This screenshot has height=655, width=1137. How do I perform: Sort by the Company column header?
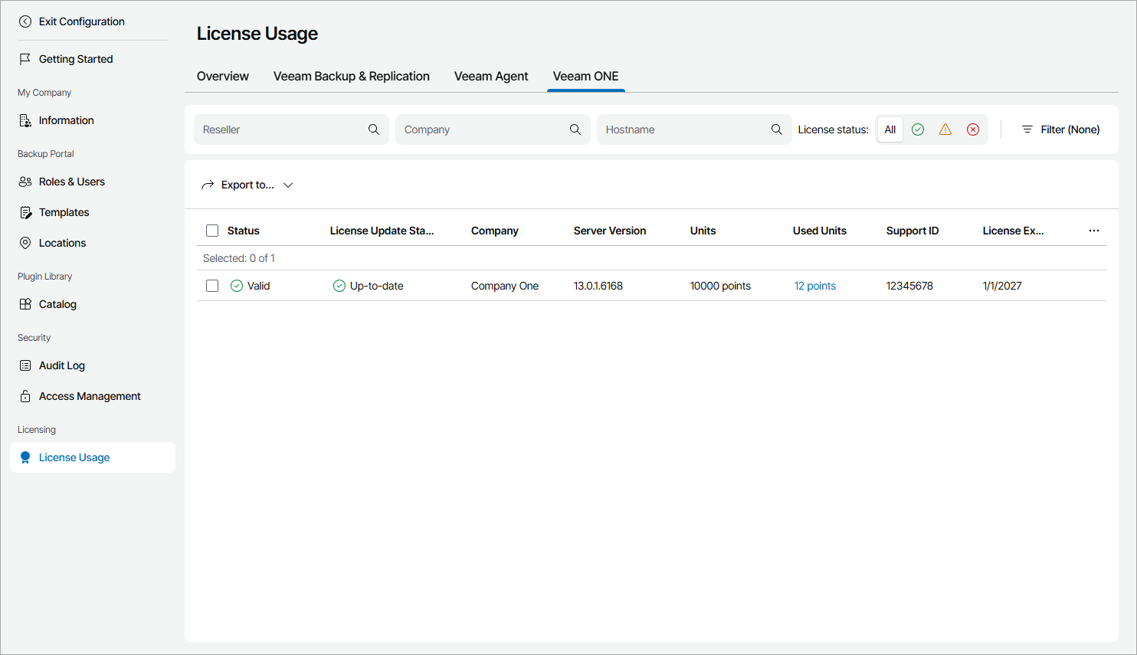pyautogui.click(x=495, y=231)
